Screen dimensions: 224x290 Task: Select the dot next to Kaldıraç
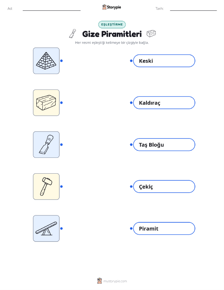131,103
